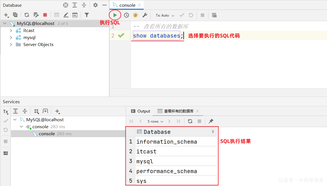The width and height of the screenshot is (327, 186).
Task: Open Database panel gear settings
Action: (x=95, y=5)
